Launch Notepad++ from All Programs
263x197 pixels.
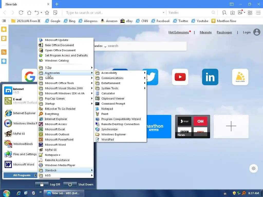point(65,155)
